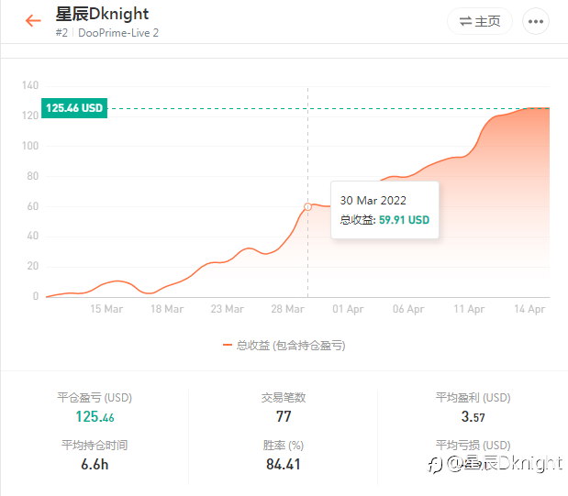Viewport: 568px width, 496px height.
Task: Click the green 125.46 USD chart label
Action: [74, 108]
